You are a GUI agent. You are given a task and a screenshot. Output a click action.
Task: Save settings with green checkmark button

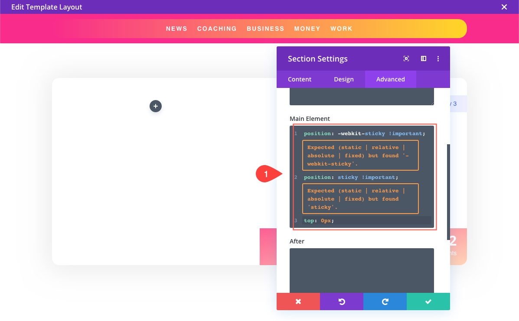[x=428, y=302]
